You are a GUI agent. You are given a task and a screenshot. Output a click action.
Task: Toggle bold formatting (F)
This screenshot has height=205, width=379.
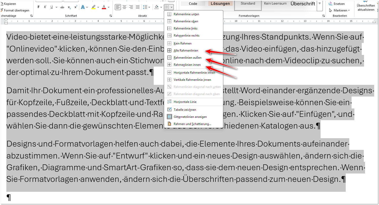tap(39, 7)
